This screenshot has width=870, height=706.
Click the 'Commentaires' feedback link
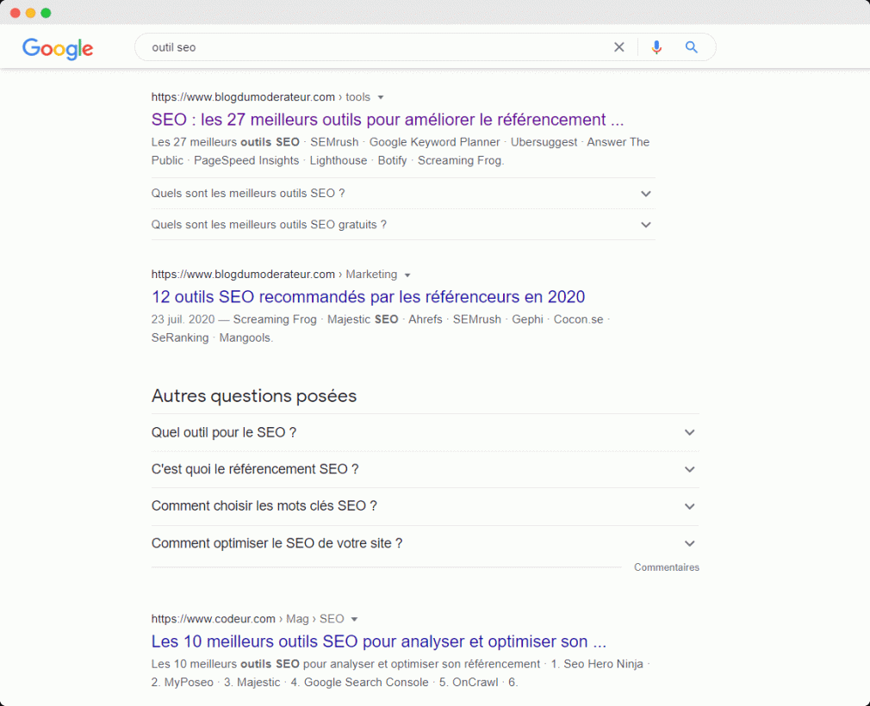click(x=667, y=567)
